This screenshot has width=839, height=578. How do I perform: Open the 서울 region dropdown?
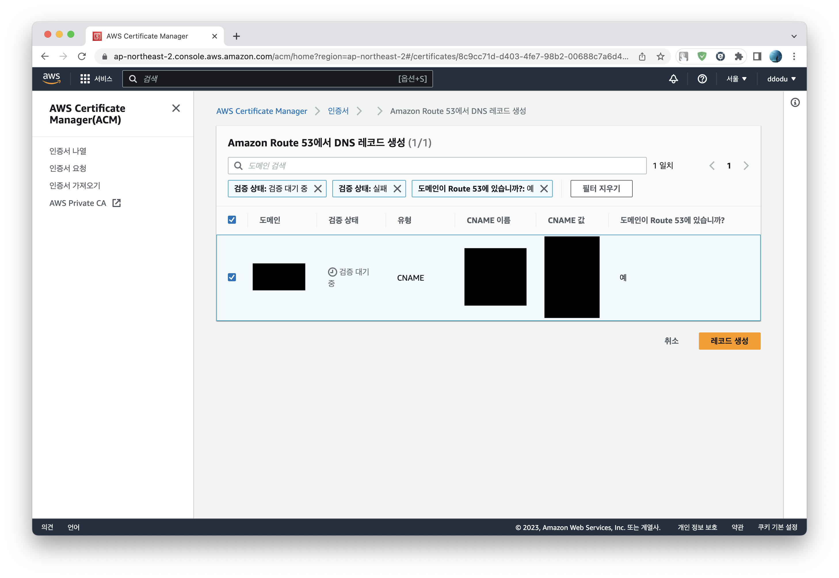coord(736,79)
